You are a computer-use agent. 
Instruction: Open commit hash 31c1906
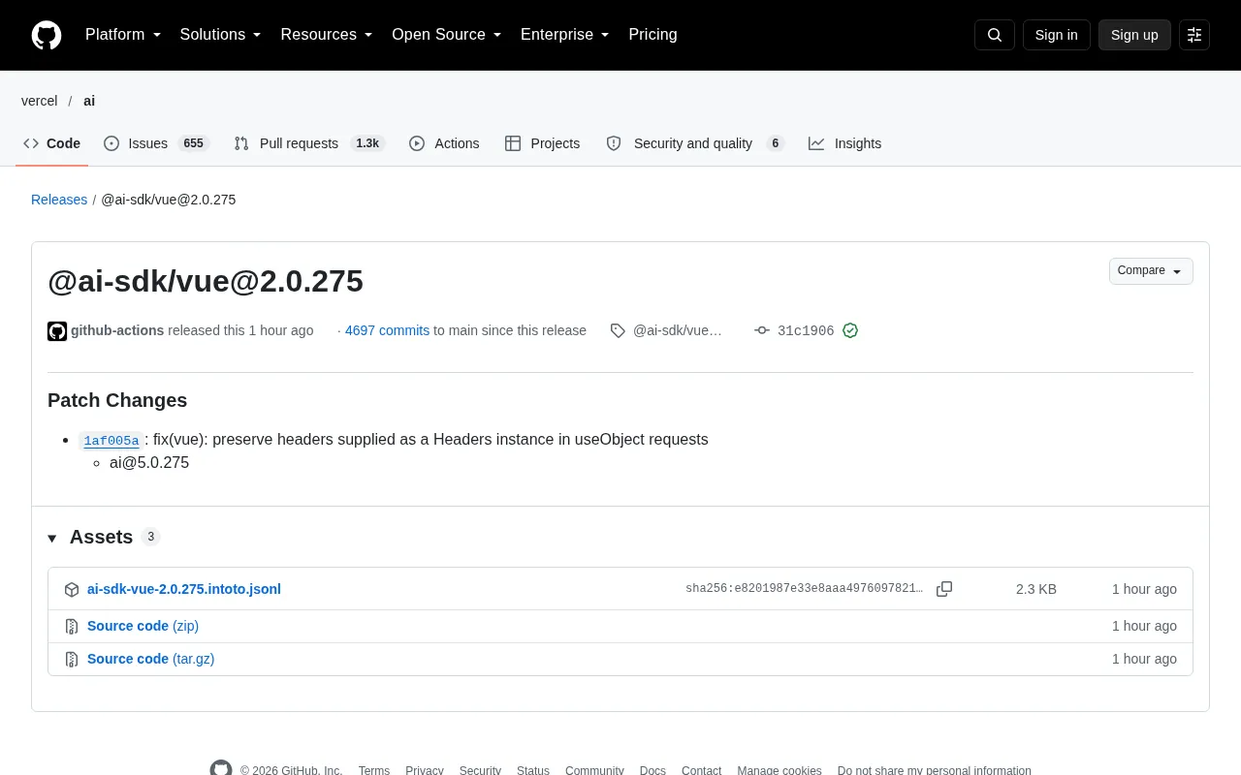(x=806, y=331)
